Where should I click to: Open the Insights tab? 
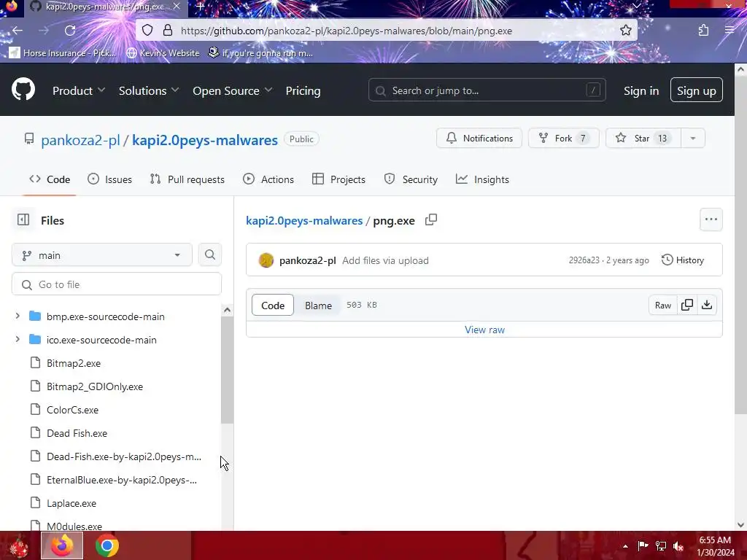[482, 179]
